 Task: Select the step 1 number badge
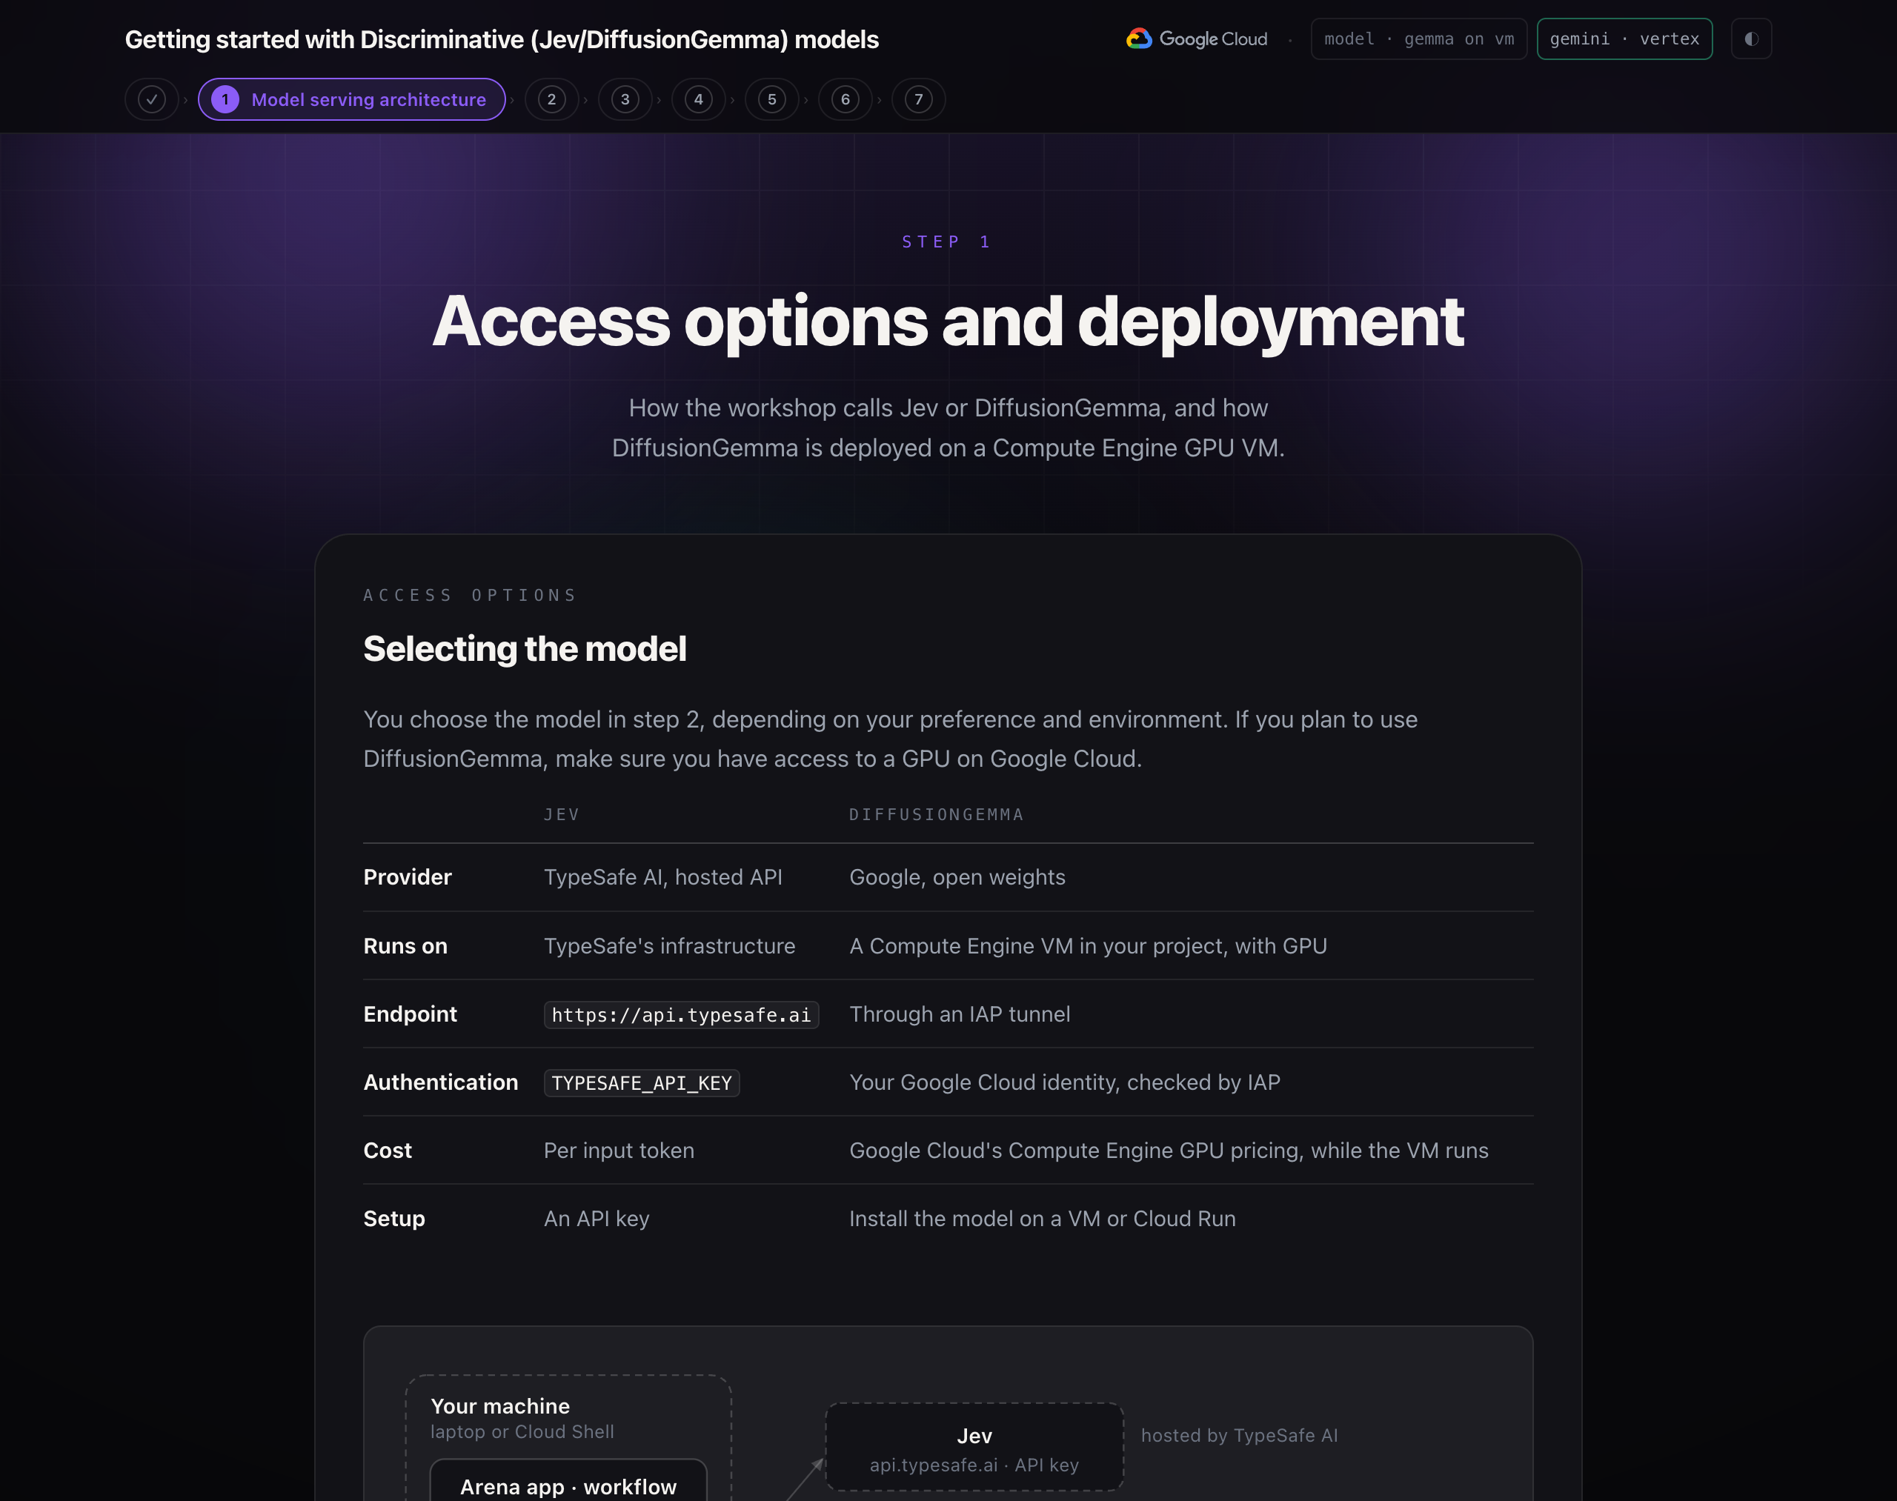[x=225, y=99]
